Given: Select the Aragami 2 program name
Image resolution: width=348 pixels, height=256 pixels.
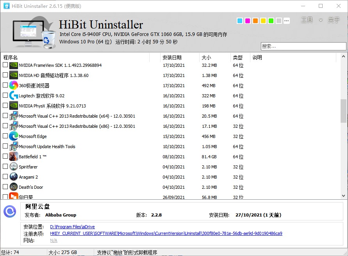Looking at the screenshot, I should click(28, 177).
